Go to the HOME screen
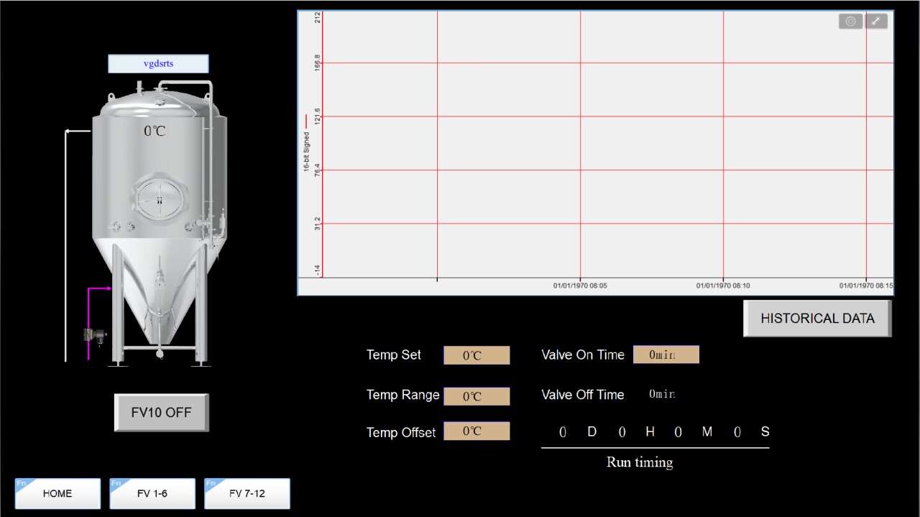 pyautogui.click(x=57, y=493)
